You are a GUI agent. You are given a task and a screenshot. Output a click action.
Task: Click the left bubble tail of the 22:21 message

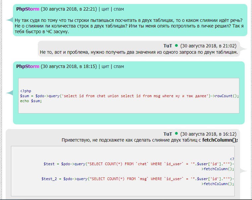[x=9, y=20]
